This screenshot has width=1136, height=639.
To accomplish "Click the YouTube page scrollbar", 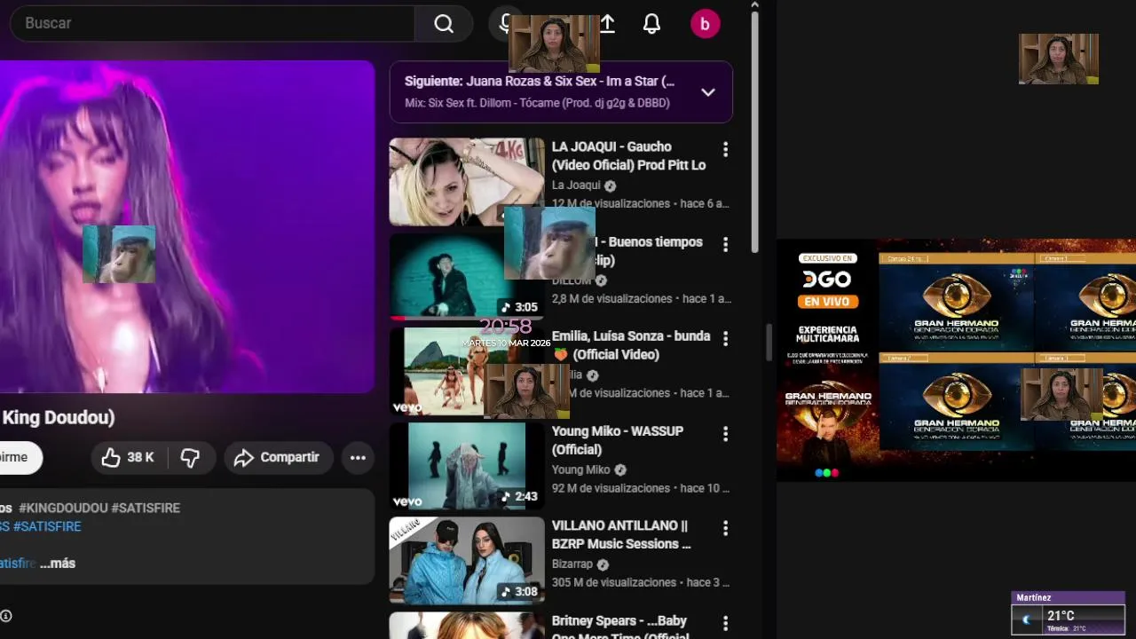I will point(755,133).
